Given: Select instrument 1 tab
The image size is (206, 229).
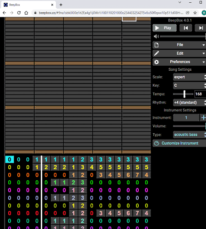Looking at the screenshot, I should tap(186, 118).
